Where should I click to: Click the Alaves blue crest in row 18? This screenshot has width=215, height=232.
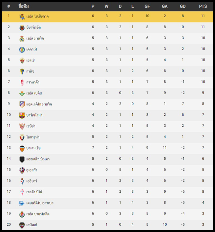(x=21, y=203)
